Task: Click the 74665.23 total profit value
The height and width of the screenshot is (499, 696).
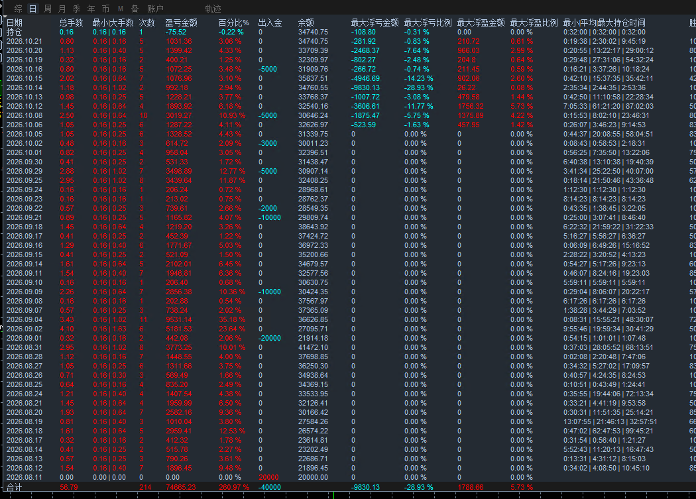Action: 181,487
